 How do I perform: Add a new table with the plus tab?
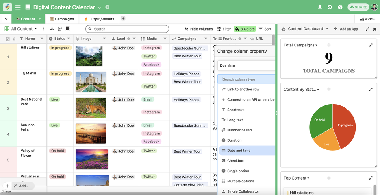coord(123,18)
